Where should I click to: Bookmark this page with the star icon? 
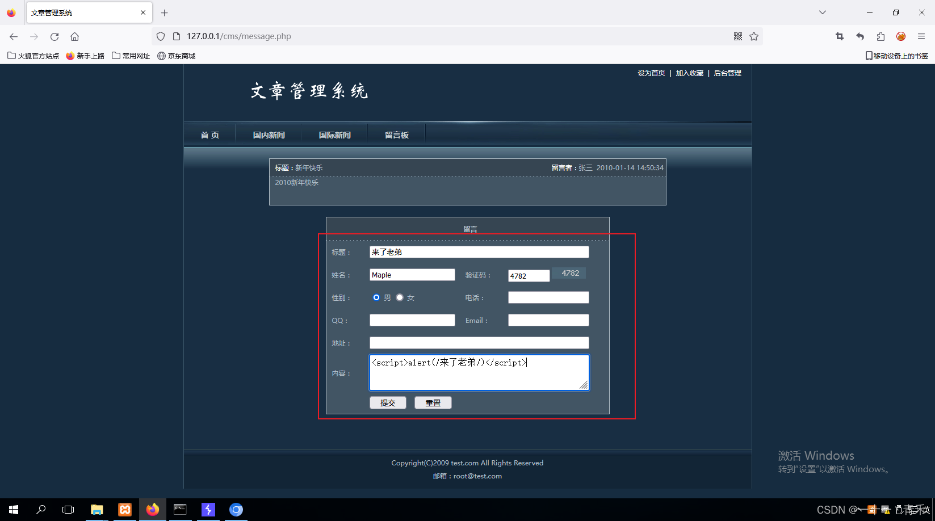754,36
